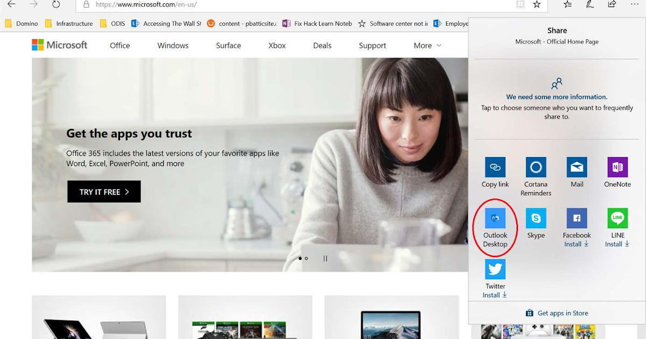Open the Surface nav item
Image resolution: width=646 pixels, height=339 pixels.
pyautogui.click(x=228, y=46)
